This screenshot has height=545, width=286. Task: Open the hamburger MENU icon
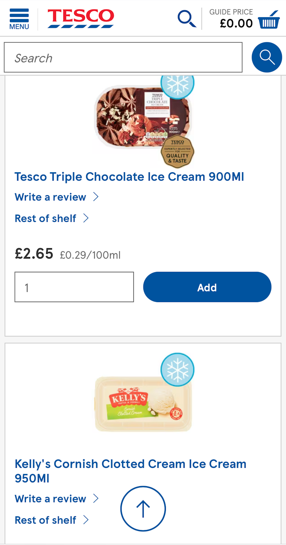(19, 18)
